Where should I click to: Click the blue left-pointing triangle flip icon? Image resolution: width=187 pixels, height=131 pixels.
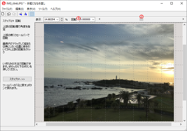click(20, 14)
